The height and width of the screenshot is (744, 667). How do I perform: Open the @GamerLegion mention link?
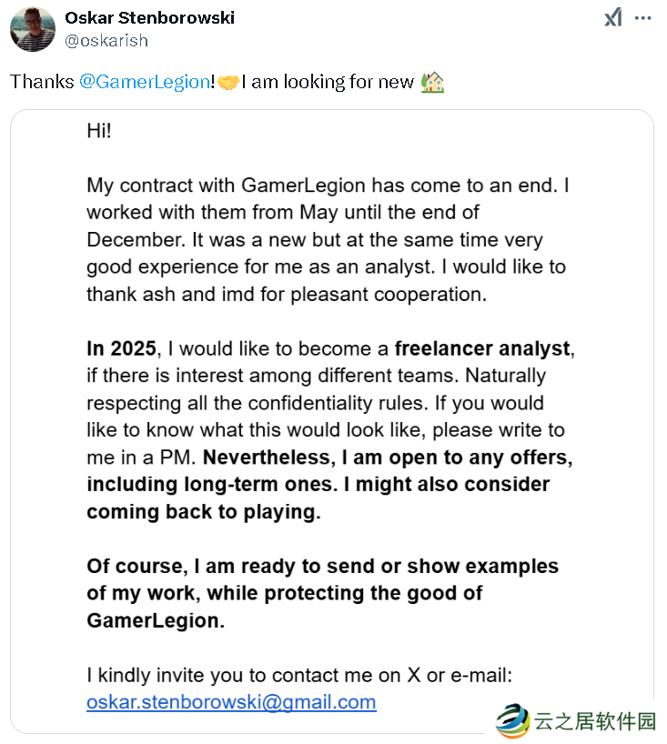145,82
